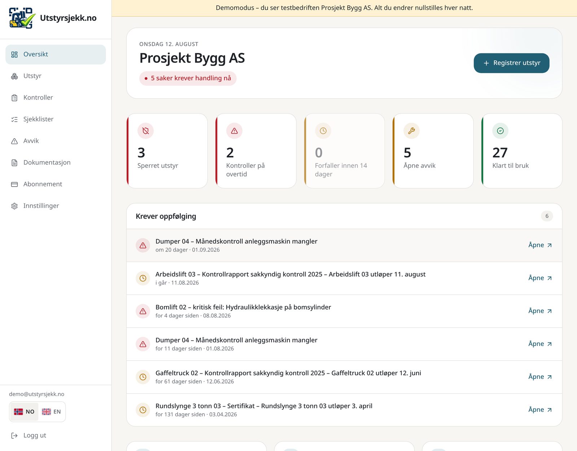Click Åpne for Rundslynge 3 tonn 03
This screenshot has width=577, height=451.
[x=540, y=410]
